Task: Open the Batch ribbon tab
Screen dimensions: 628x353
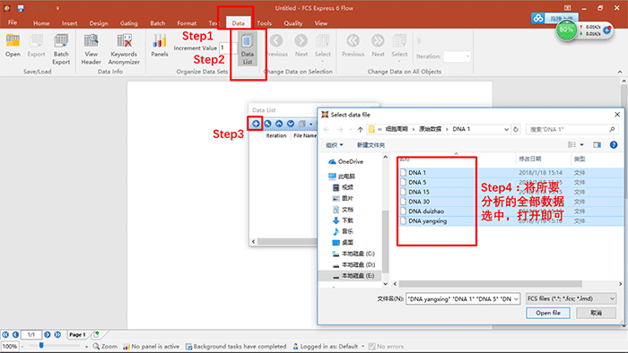Action: (157, 23)
